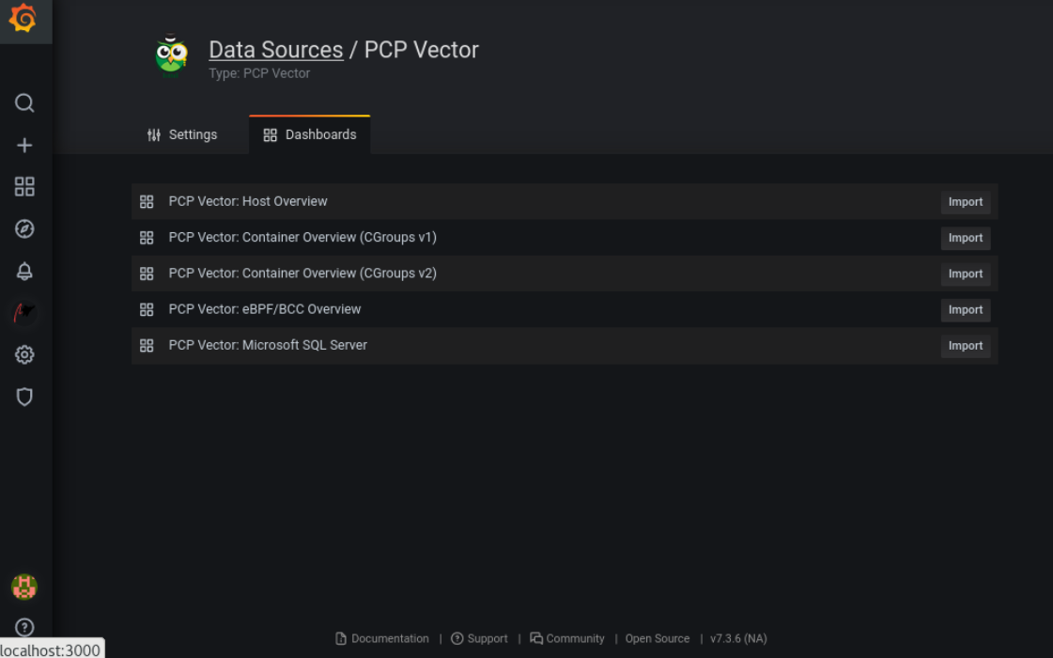
Task: Open the Dashboards sidebar icon
Action: [24, 186]
